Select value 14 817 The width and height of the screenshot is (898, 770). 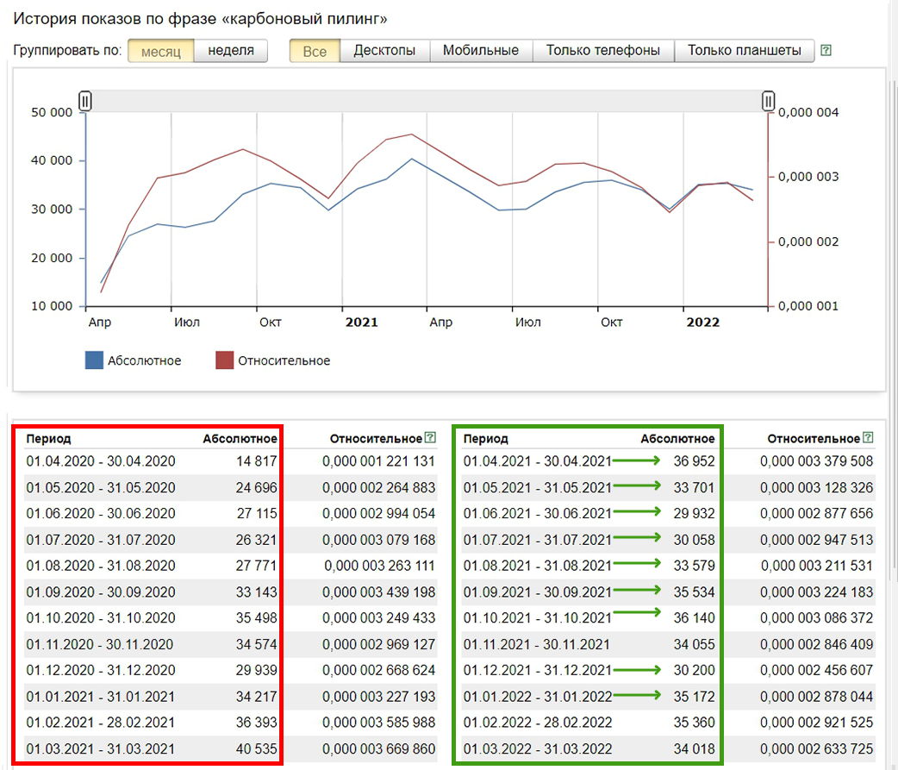(257, 461)
